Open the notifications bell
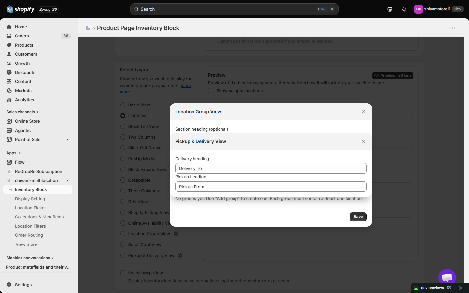 404,9
